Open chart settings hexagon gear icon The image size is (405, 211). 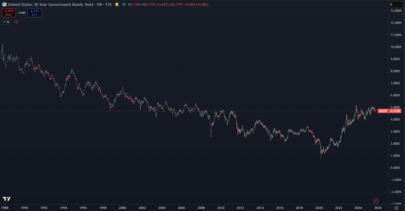click(x=396, y=208)
